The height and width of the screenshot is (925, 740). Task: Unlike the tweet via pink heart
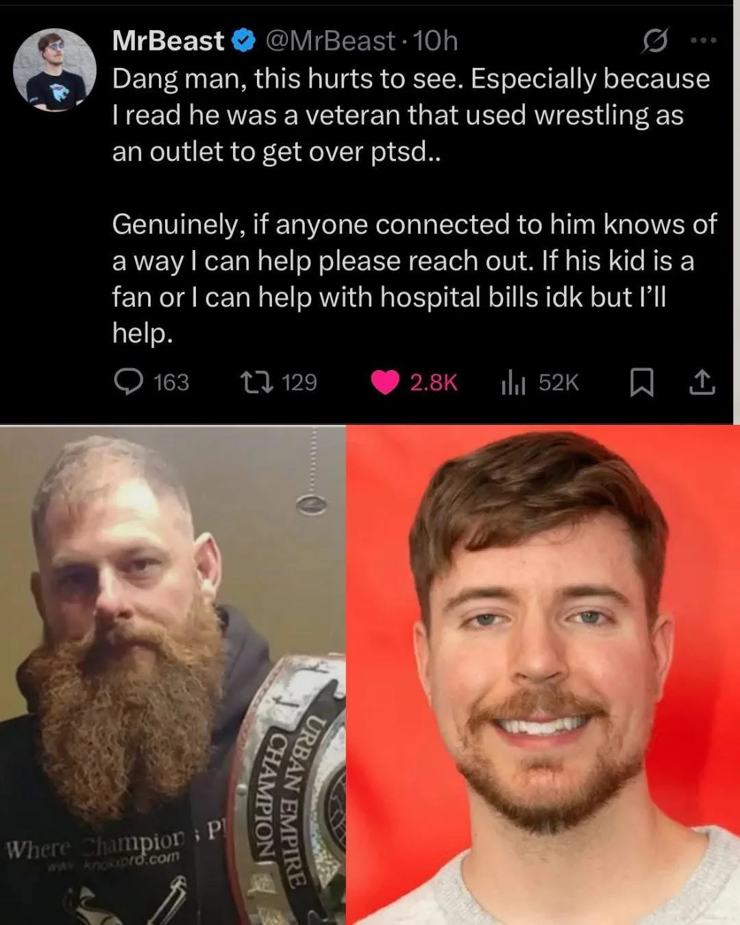point(385,382)
